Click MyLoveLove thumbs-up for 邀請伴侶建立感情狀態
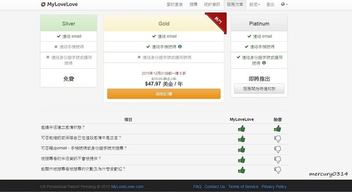This screenshot has width=352, height=192. [242, 129]
